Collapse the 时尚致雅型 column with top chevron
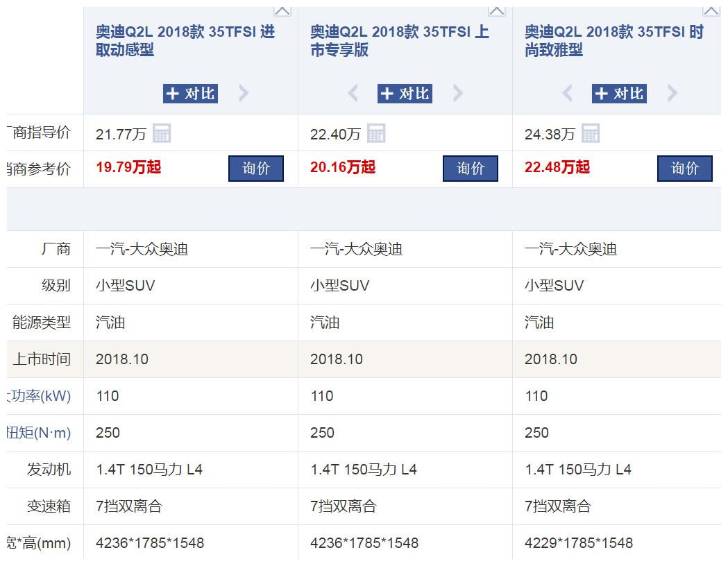728x566 pixels. pyautogui.click(x=711, y=11)
